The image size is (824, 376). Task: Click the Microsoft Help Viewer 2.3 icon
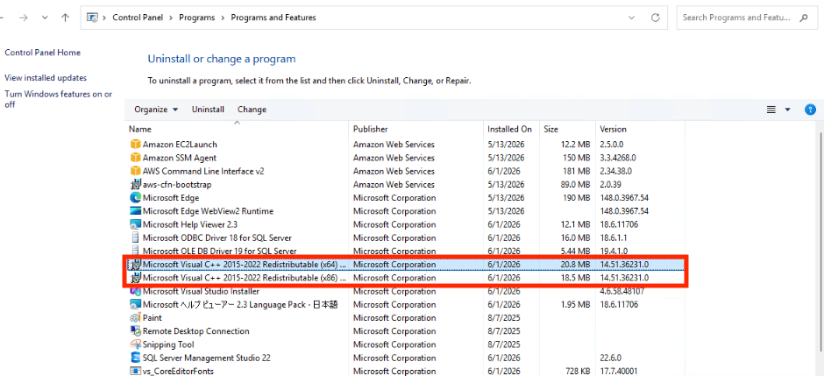pyautogui.click(x=136, y=224)
